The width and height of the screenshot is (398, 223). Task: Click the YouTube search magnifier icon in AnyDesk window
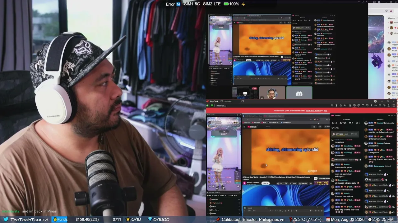(x=314, y=127)
